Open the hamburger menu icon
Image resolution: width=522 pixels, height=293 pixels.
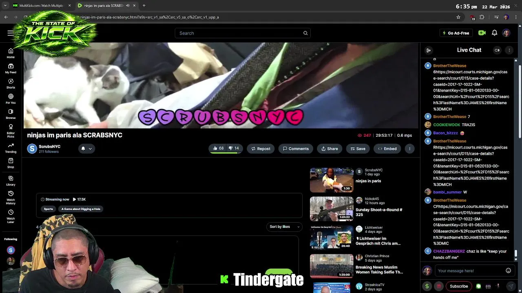click(10, 33)
